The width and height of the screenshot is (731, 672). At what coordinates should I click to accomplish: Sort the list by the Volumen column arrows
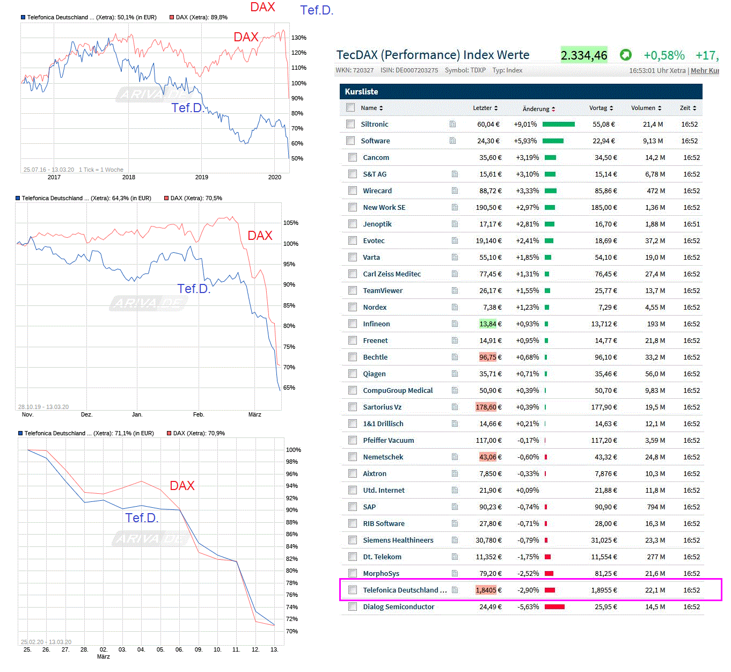point(661,107)
